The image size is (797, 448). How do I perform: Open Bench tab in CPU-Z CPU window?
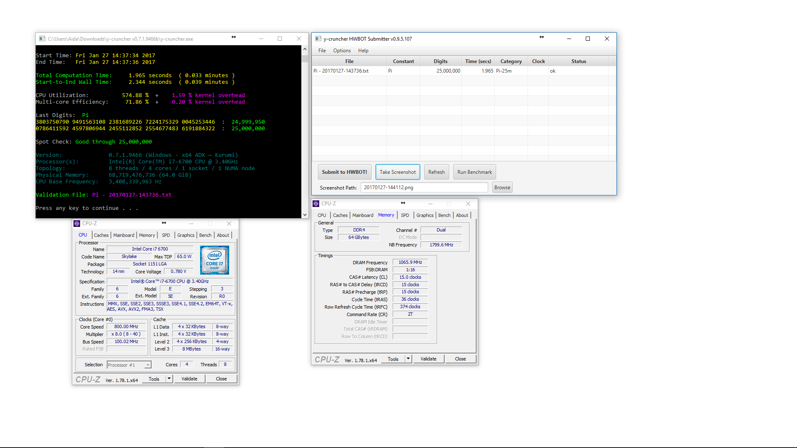pyautogui.click(x=205, y=235)
